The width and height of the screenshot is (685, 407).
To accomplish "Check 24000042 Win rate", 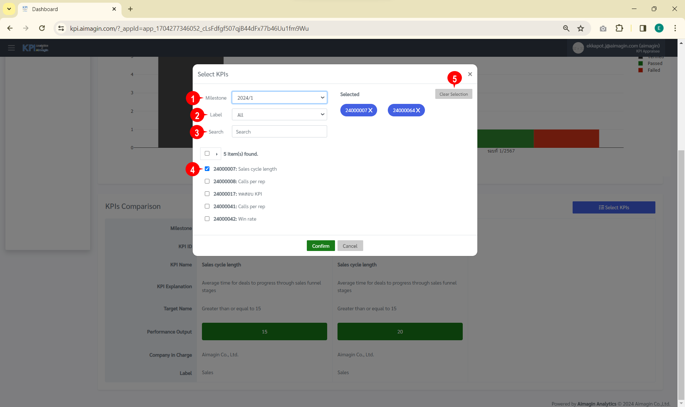I will coord(207,219).
